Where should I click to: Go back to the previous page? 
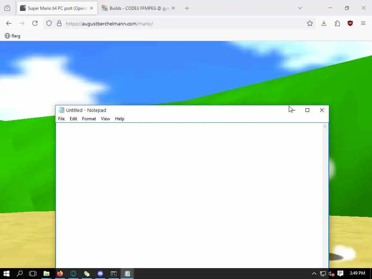point(9,23)
